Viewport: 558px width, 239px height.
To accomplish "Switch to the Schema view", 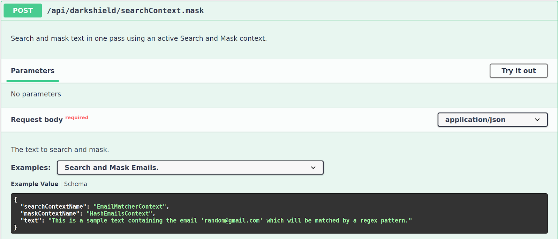I will coord(76,184).
